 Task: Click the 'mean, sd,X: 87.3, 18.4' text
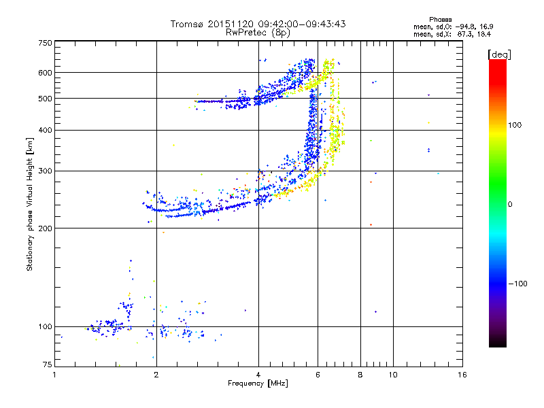tap(452, 34)
